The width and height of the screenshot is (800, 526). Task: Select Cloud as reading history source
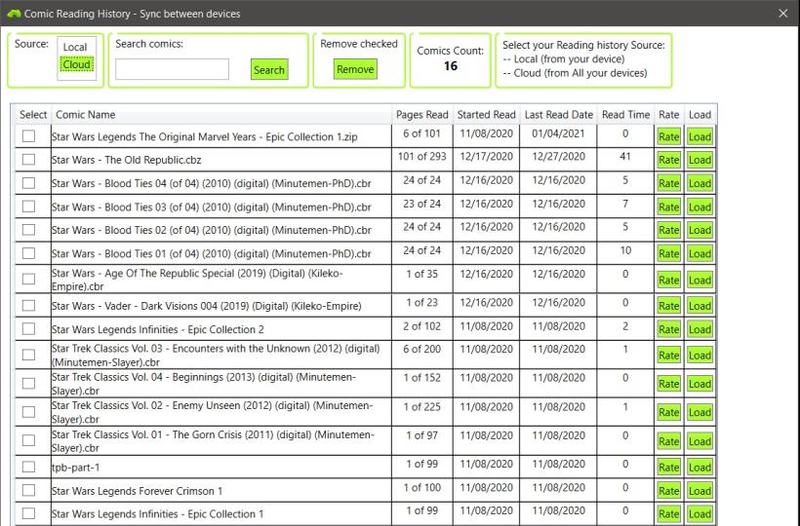point(76,64)
